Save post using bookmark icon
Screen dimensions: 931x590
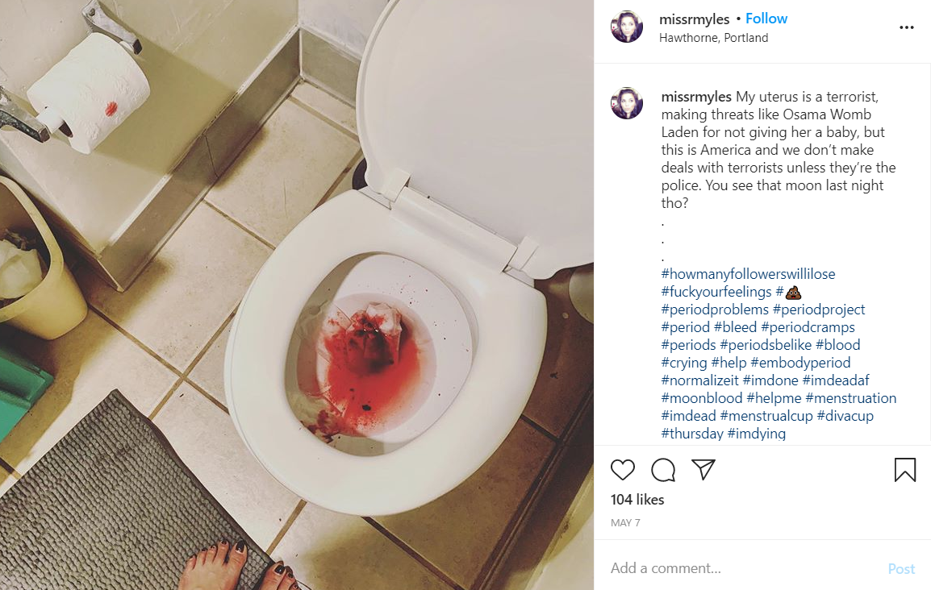coord(905,470)
